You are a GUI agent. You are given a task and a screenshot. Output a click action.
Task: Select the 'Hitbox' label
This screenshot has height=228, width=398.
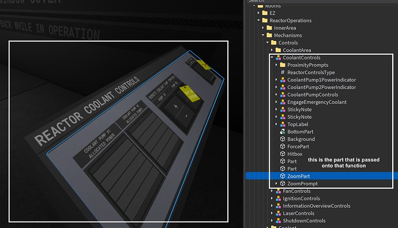(295, 154)
